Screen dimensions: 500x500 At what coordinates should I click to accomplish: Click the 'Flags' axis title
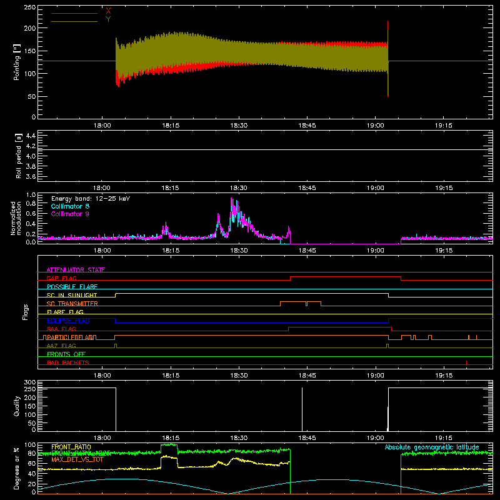pos(25,312)
